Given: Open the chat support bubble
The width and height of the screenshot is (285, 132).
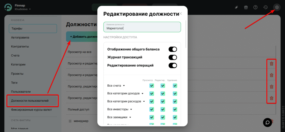Looking at the screenshot, I should [x=267, y=122].
